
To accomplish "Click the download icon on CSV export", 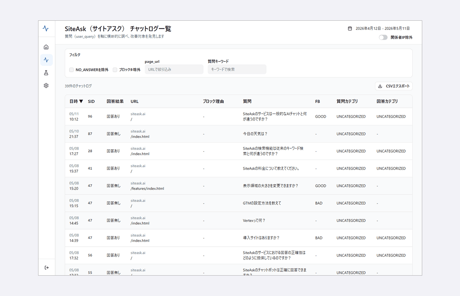I will [x=380, y=86].
